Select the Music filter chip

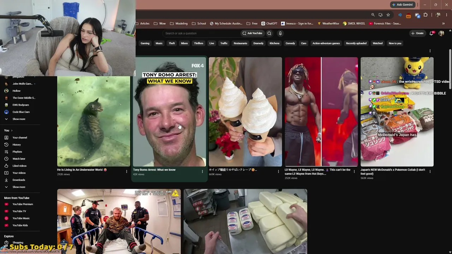click(x=159, y=43)
